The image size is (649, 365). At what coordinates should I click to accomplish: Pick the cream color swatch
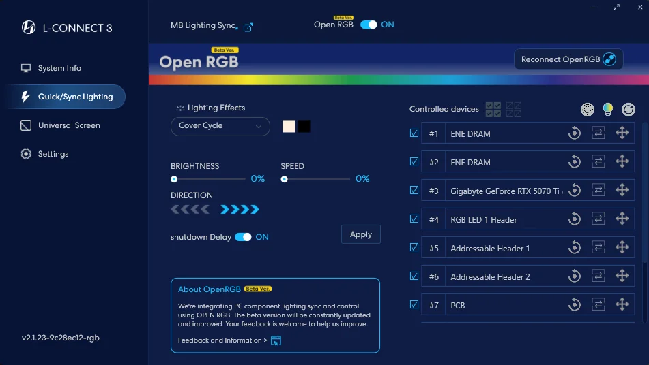289,127
